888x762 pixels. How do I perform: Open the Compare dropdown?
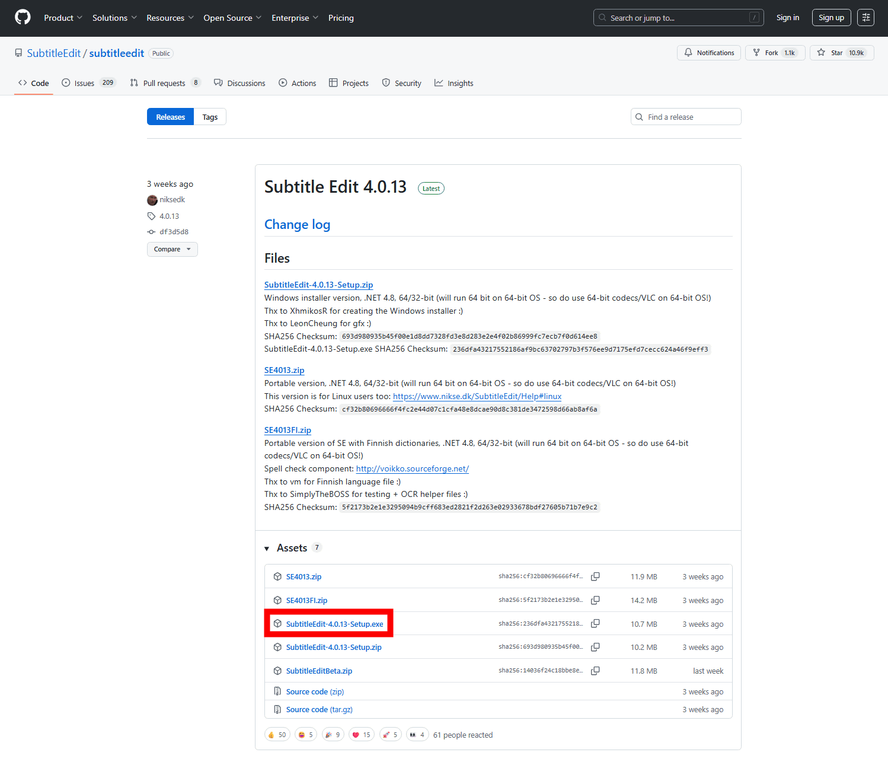[173, 249]
